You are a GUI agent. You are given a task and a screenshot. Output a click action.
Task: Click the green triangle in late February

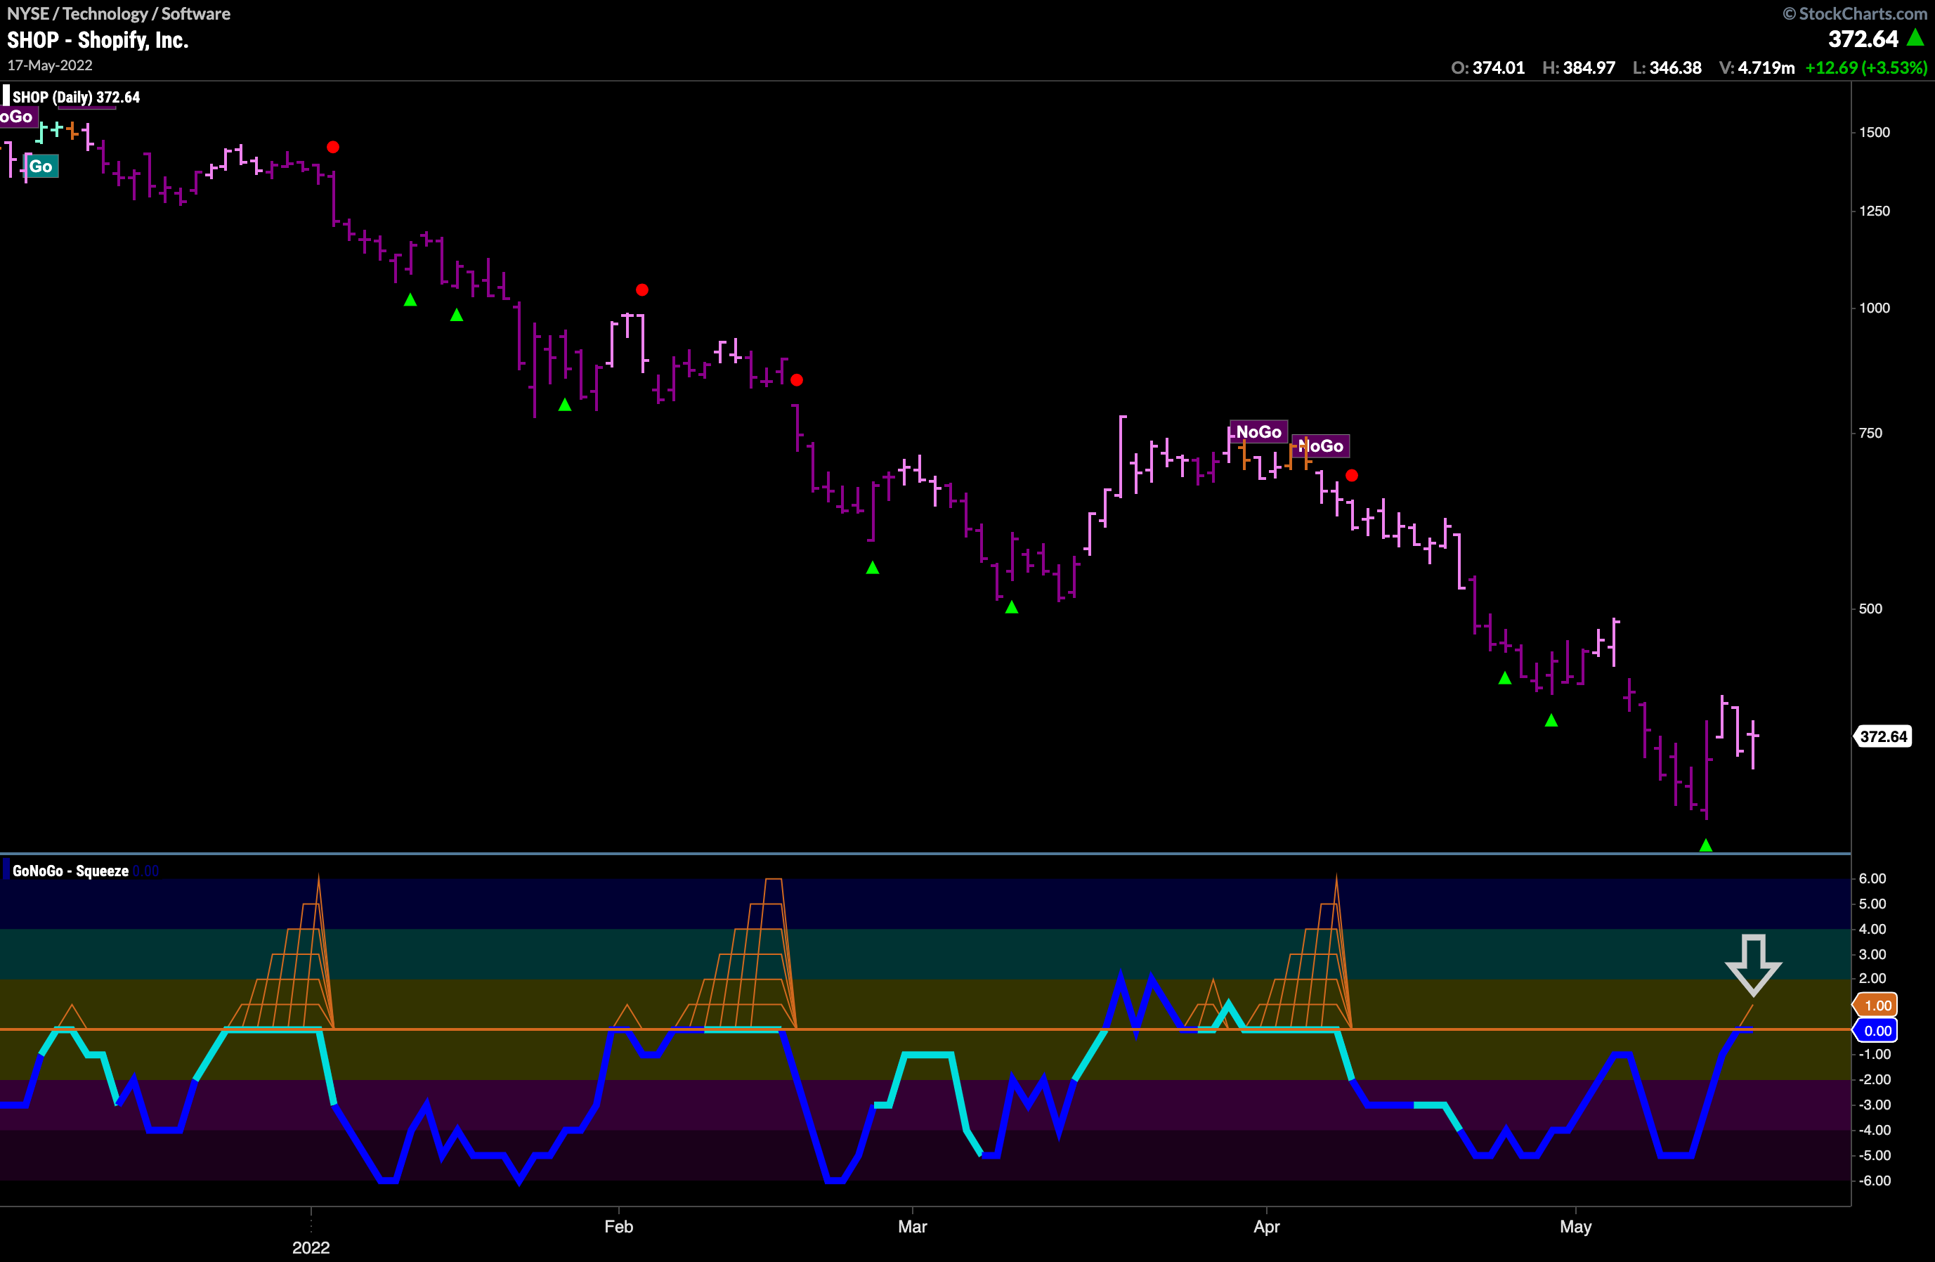click(x=873, y=568)
